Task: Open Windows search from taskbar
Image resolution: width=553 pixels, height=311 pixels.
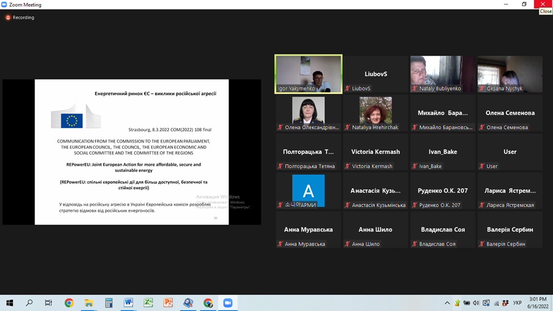Action: 29,303
